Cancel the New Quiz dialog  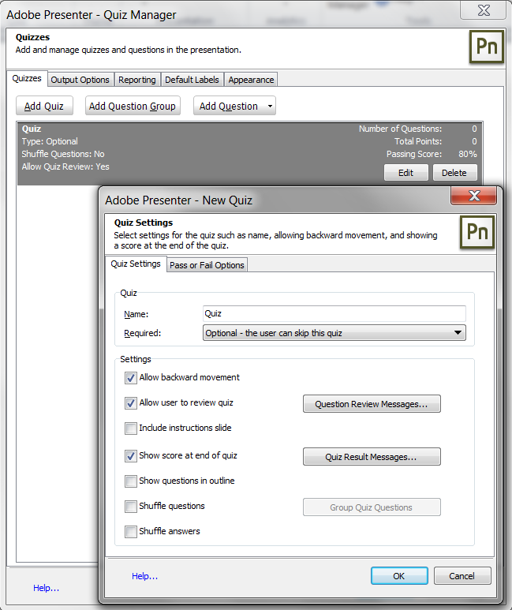[x=462, y=576]
